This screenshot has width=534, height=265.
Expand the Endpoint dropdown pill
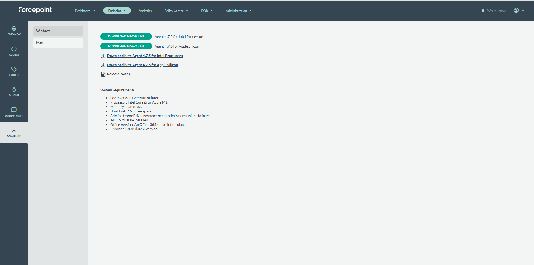tap(117, 11)
